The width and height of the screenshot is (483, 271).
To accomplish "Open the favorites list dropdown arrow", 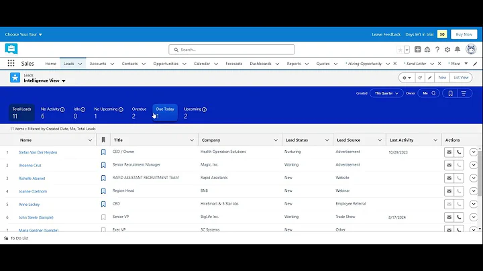I will [407, 50].
